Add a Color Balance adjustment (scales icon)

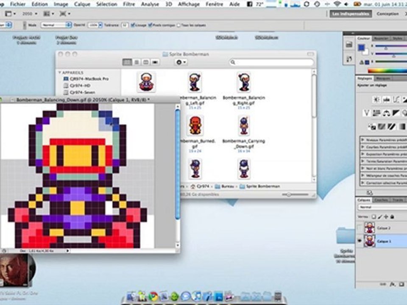[x=386, y=113]
